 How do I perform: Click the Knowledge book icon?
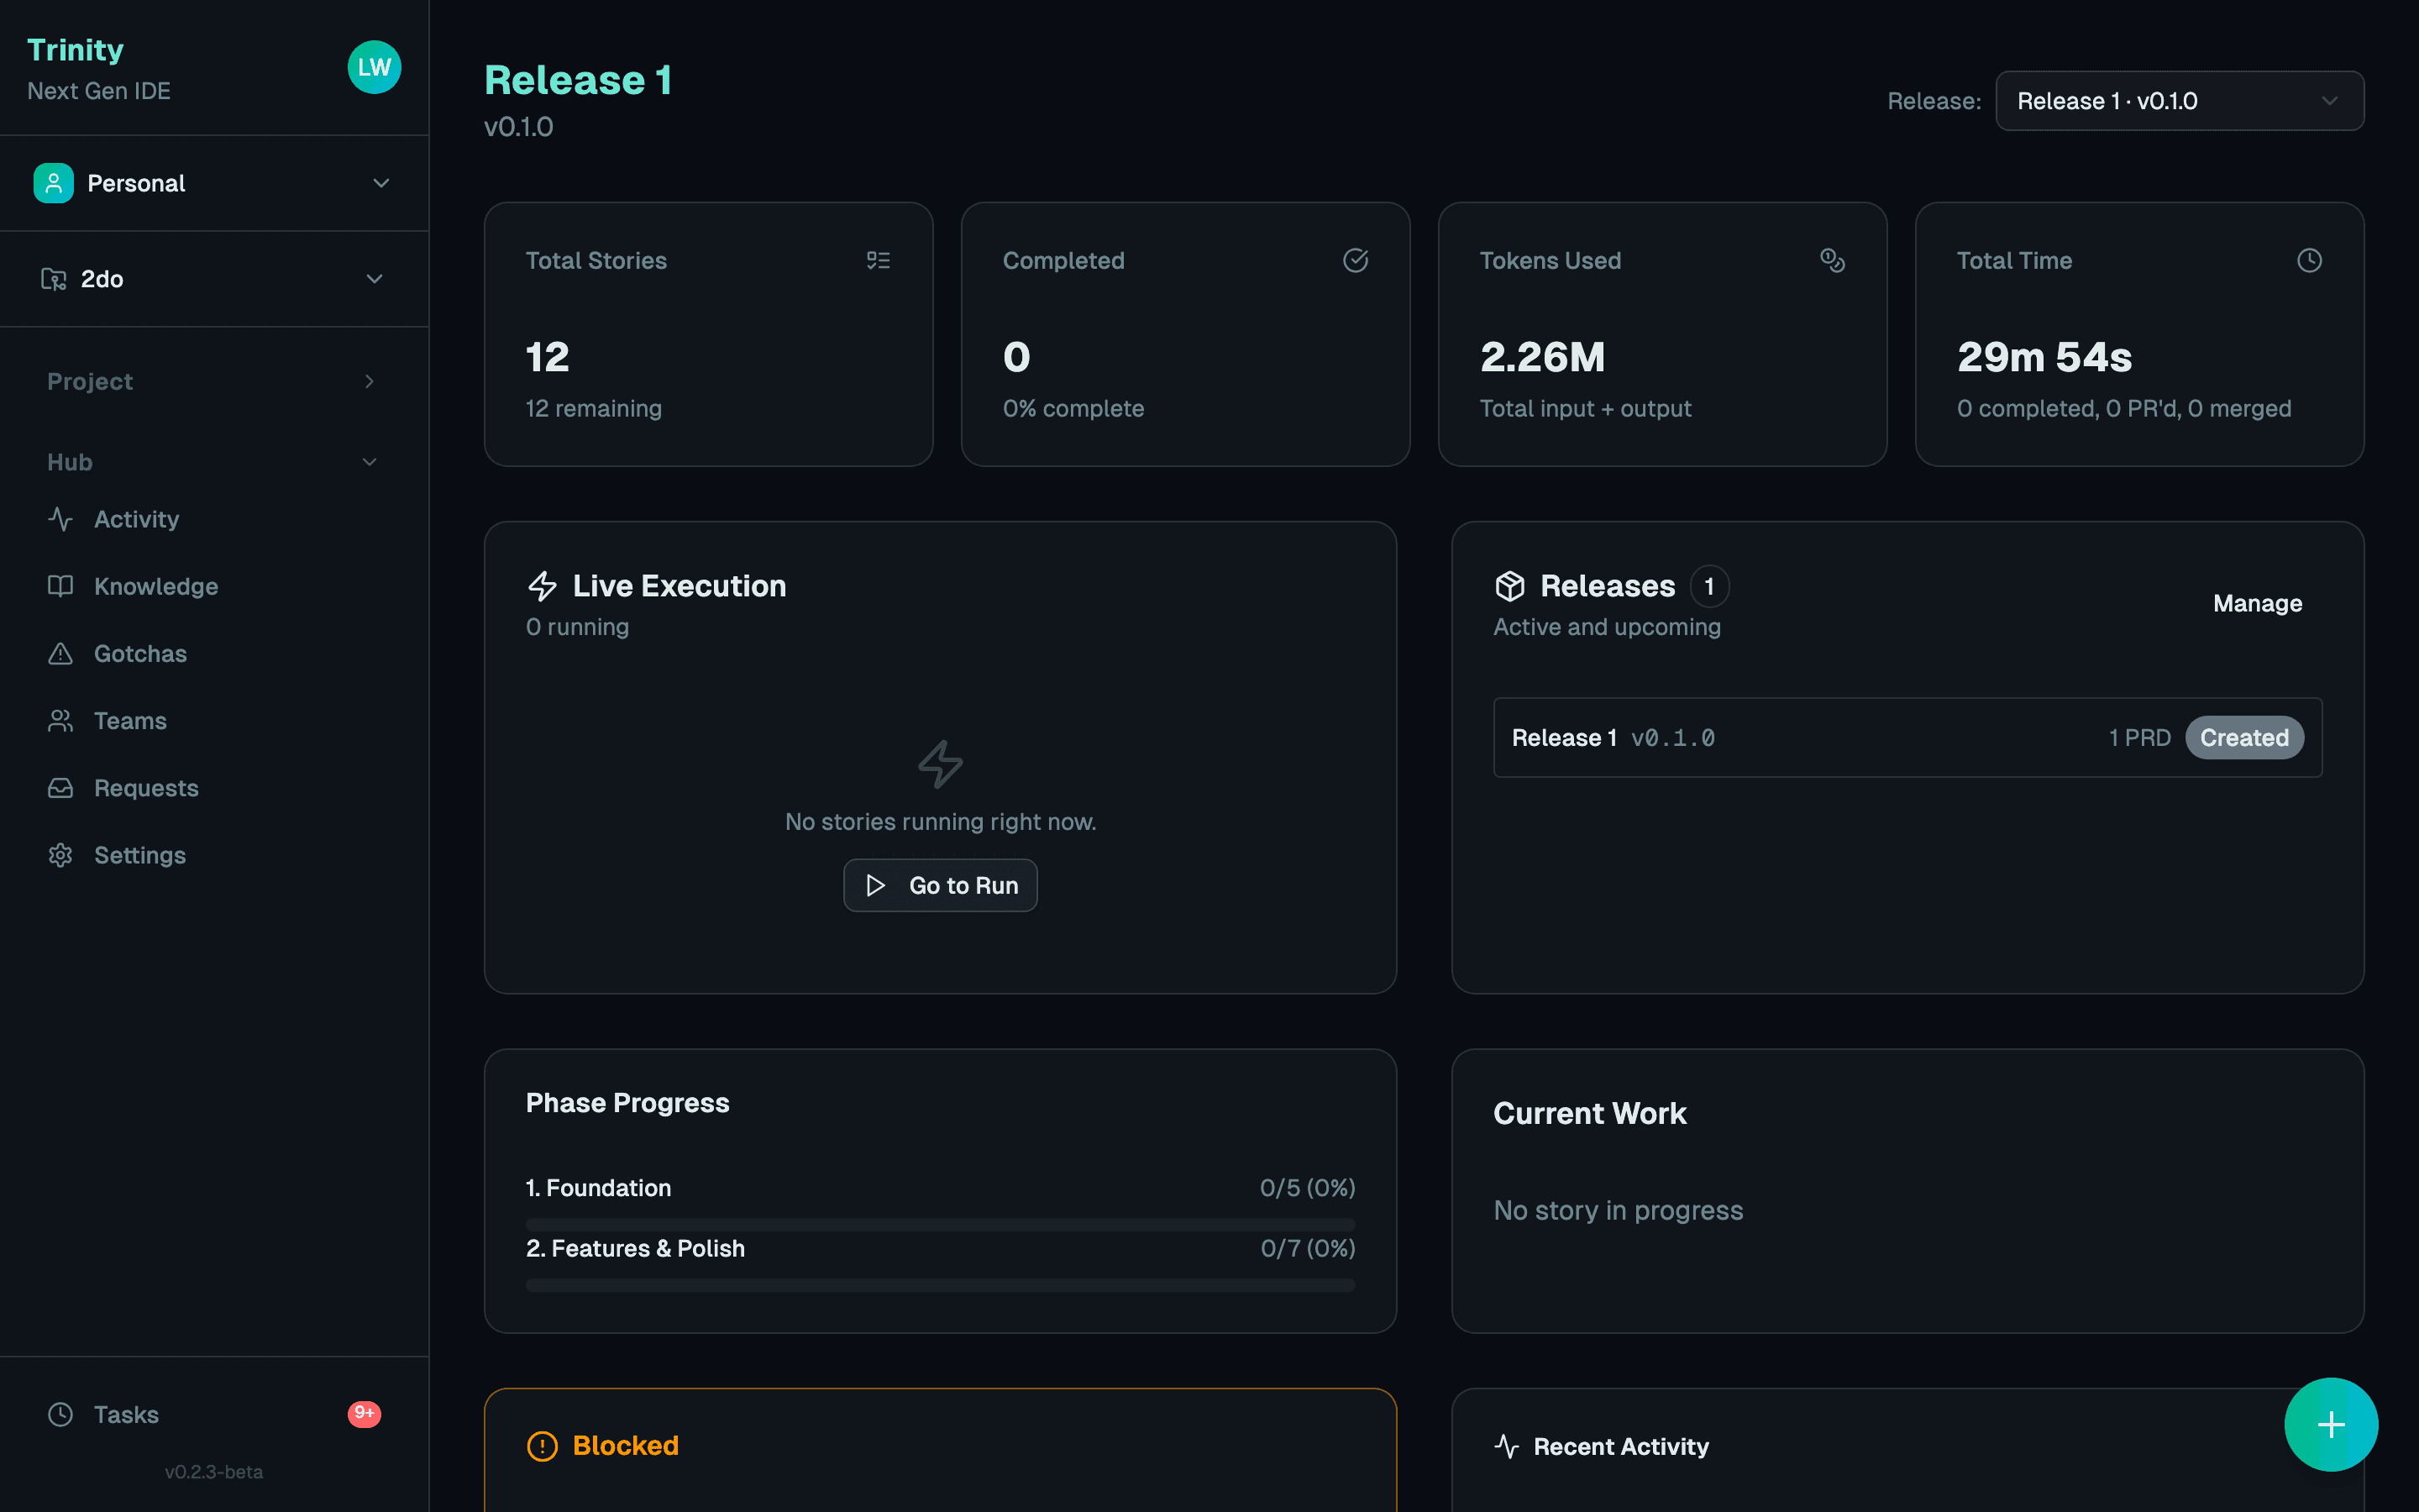click(61, 586)
